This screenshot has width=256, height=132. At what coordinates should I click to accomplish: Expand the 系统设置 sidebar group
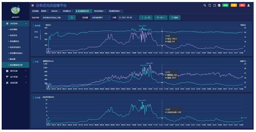point(15,83)
